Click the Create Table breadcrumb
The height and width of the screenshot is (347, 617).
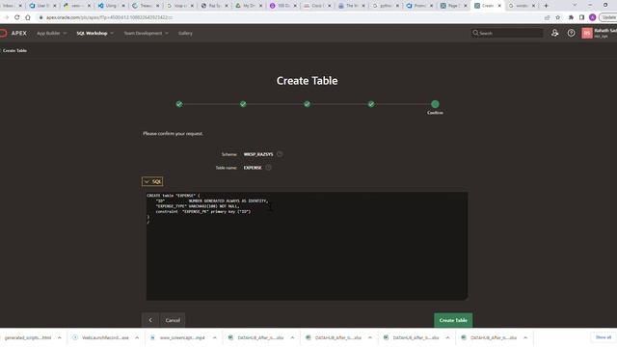pyautogui.click(x=15, y=50)
